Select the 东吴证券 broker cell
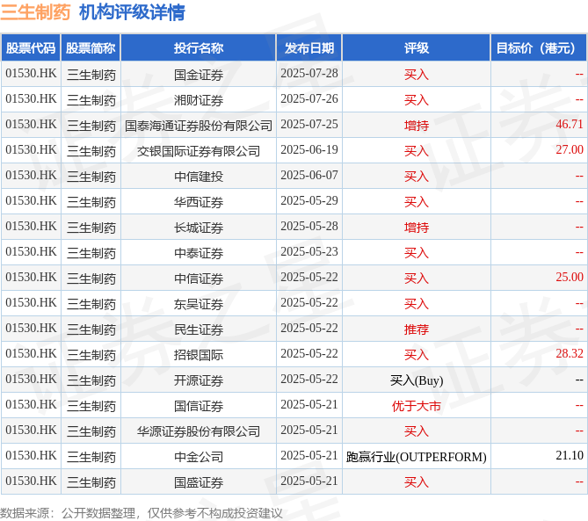Image resolution: width=588 pixels, height=521 pixels. (x=199, y=304)
